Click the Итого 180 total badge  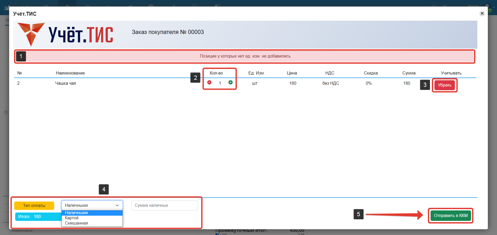pyautogui.click(x=38, y=217)
